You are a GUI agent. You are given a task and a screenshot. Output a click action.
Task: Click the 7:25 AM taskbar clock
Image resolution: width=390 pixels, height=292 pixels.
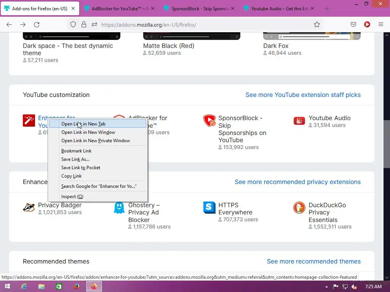(x=373, y=287)
